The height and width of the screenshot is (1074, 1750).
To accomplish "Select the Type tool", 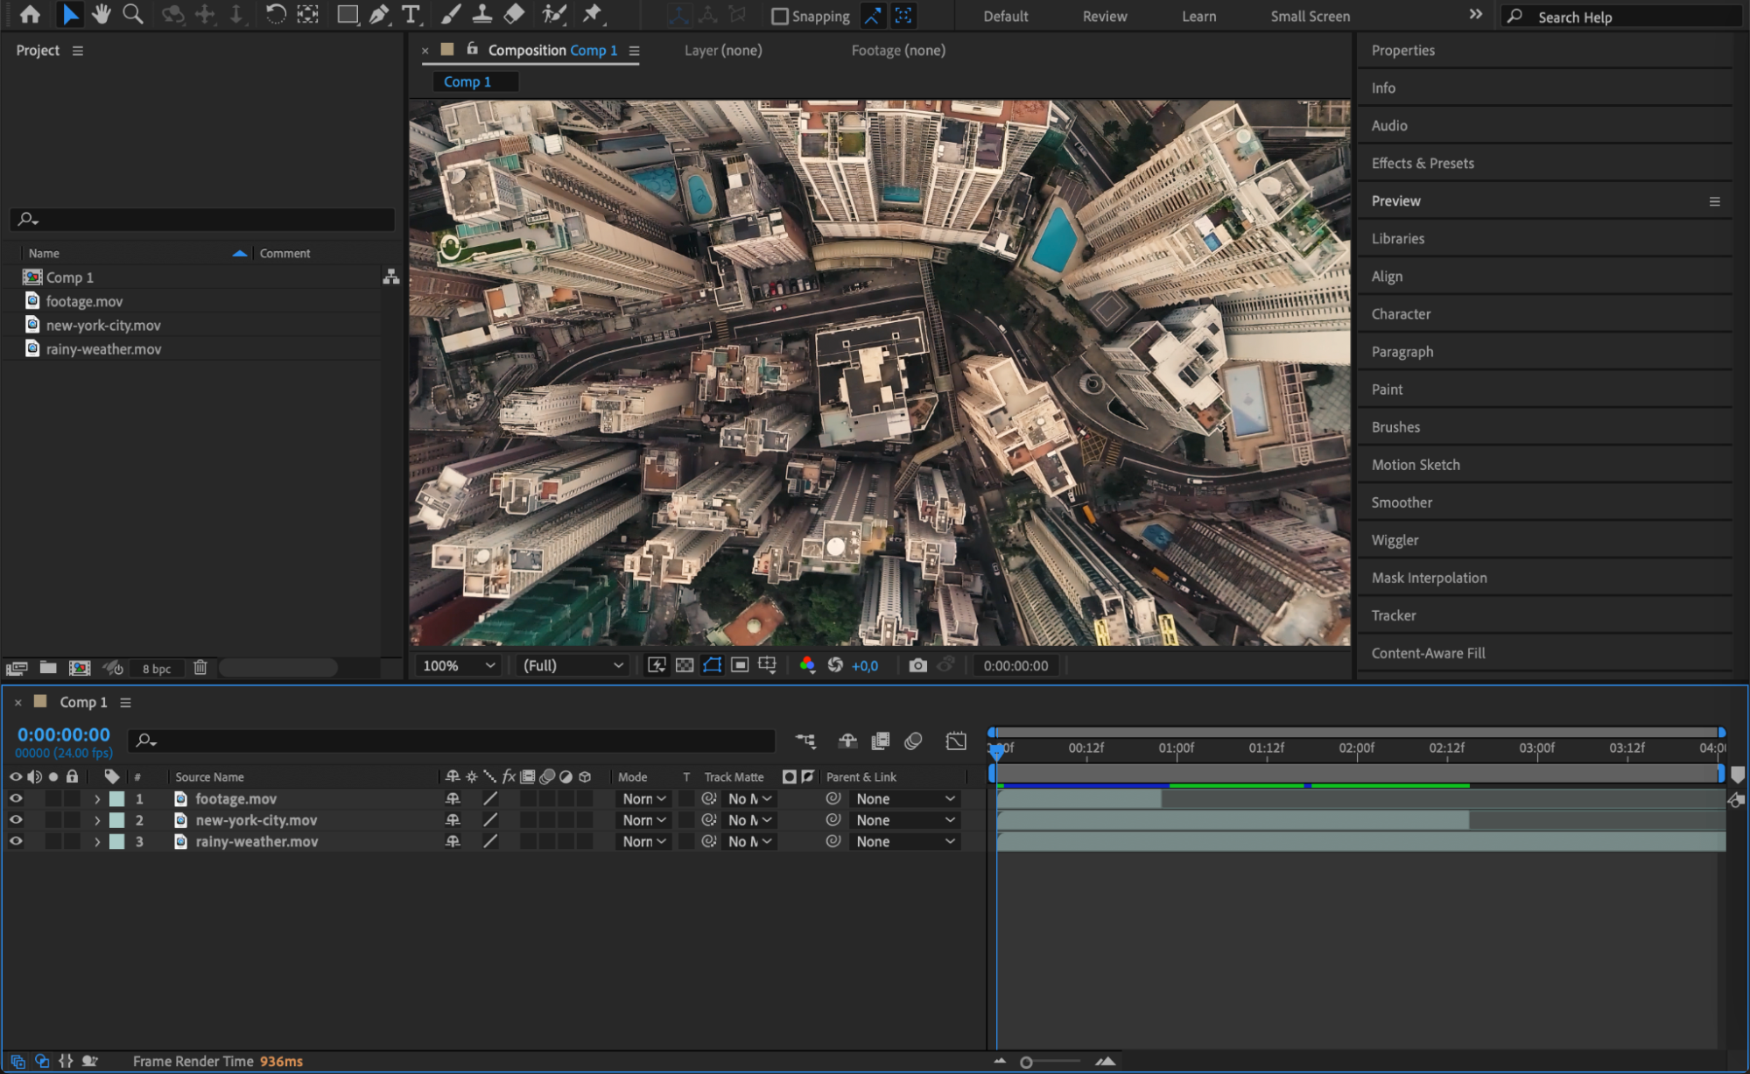I will click(410, 14).
